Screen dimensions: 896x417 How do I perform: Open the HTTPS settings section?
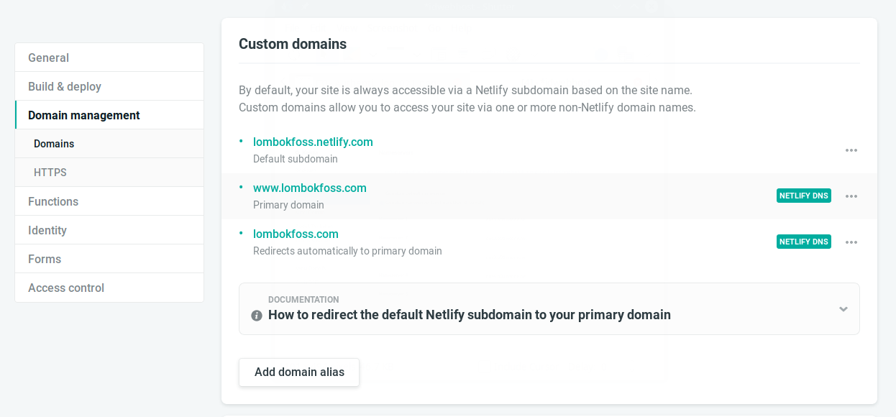point(50,172)
